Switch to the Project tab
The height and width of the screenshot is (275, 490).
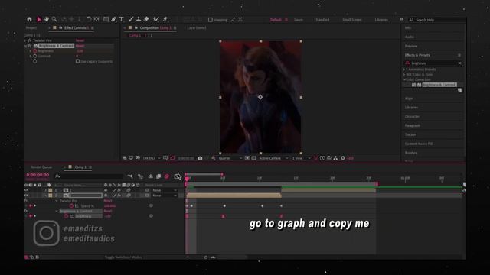tap(31, 28)
